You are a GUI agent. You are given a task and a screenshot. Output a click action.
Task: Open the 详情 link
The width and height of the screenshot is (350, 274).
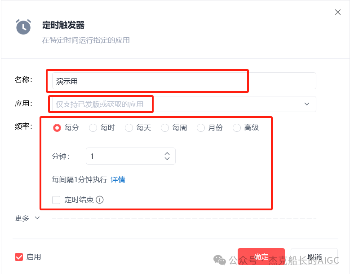tap(118, 179)
